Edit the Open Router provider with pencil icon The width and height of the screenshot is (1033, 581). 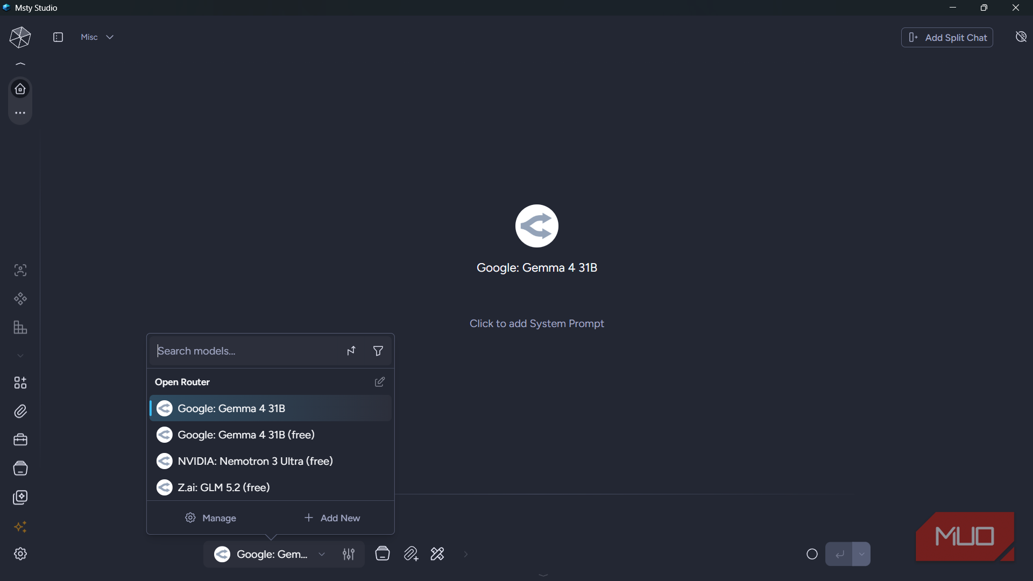pos(380,382)
